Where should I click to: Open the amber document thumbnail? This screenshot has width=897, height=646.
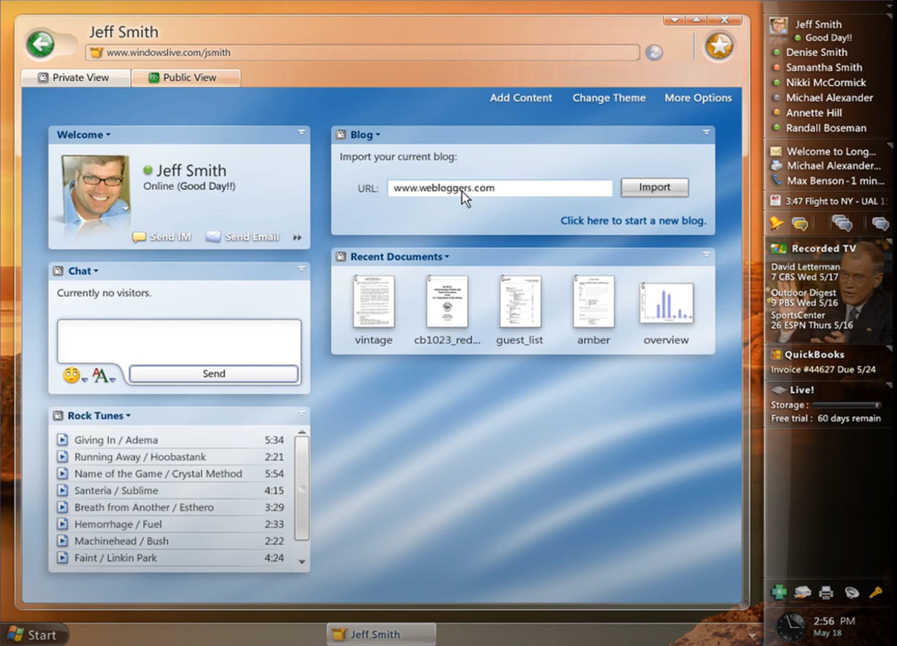pyautogui.click(x=594, y=301)
